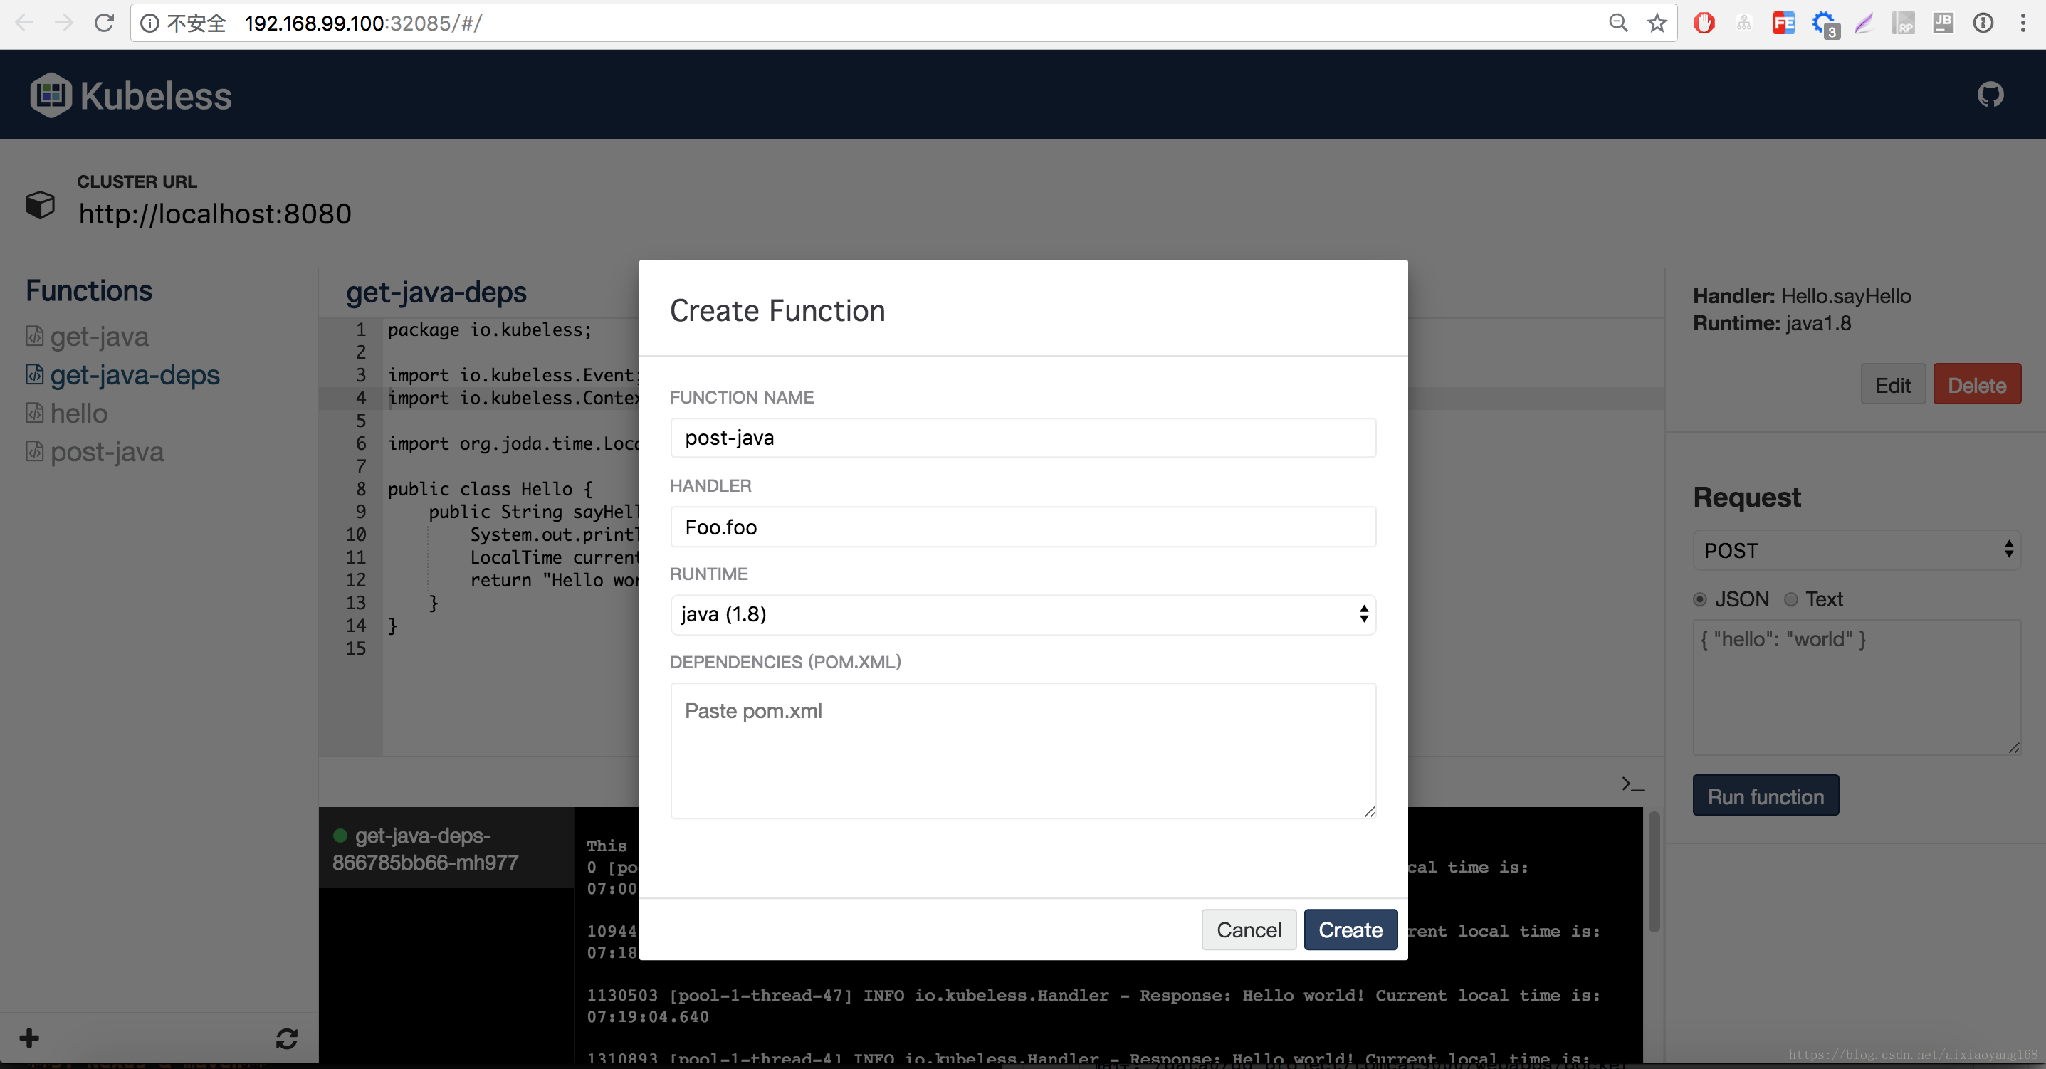Select the JSON radio button
This screenshot has height=1069, width=2046.
(1700, 600)
